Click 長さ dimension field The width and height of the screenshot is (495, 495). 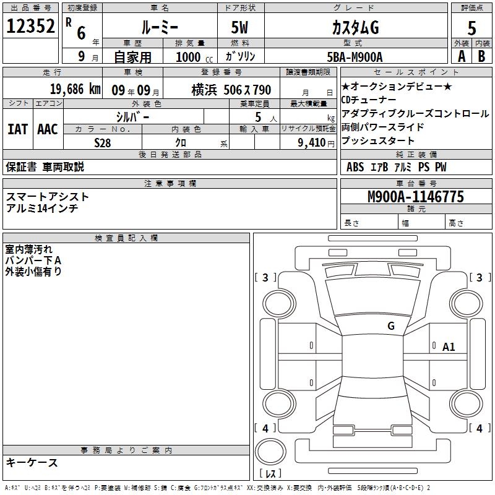pos(369,223)
